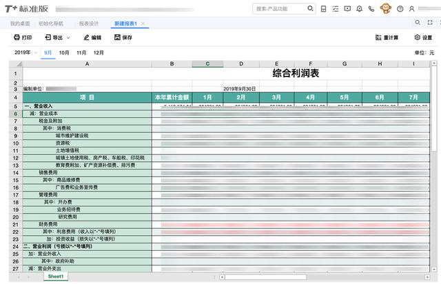Open the user account icon
Image resolution: width=441 pixels, height=284 pixels.
pyautogui.click(x=412, y=9)
